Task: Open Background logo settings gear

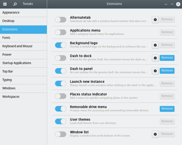Action: (155, 45)
